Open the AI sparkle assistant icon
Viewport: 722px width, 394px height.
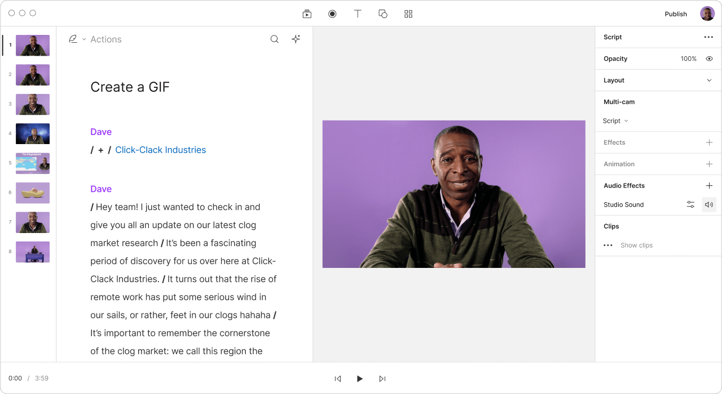[296, 39]
